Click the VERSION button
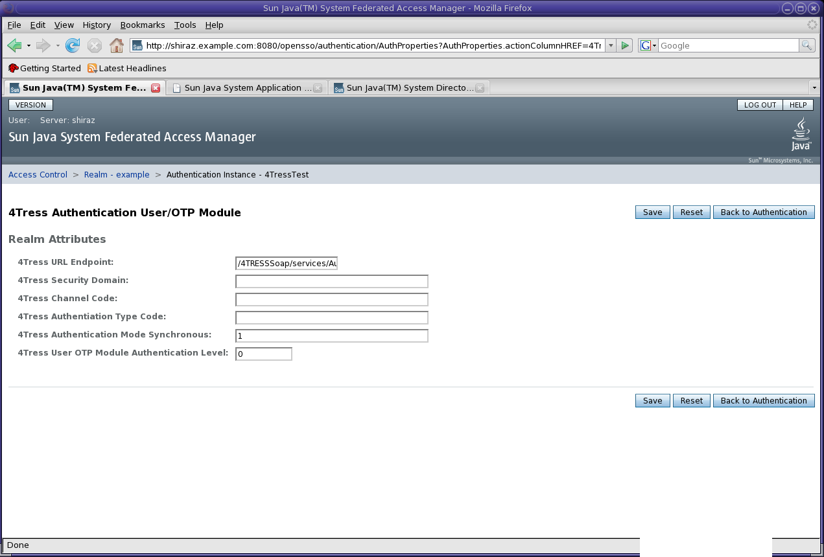The height and width of the screenshot is (557, 824). (x=30, y=105)
